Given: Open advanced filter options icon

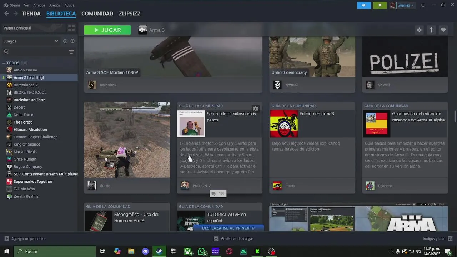Looking at the screenshot, I should (71, 52).
